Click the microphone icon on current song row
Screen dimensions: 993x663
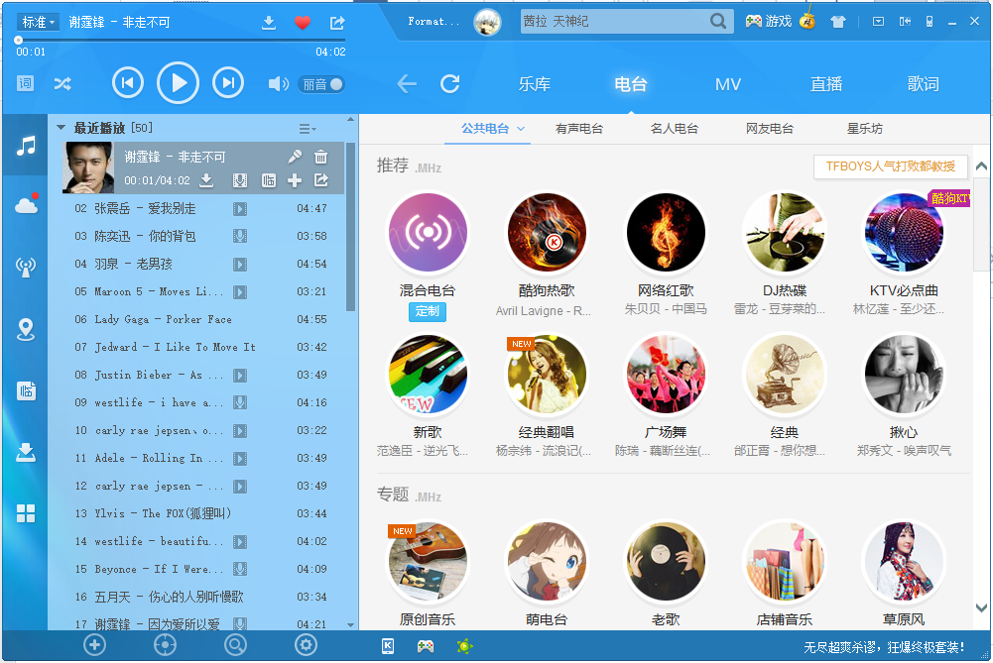(294, 157)
